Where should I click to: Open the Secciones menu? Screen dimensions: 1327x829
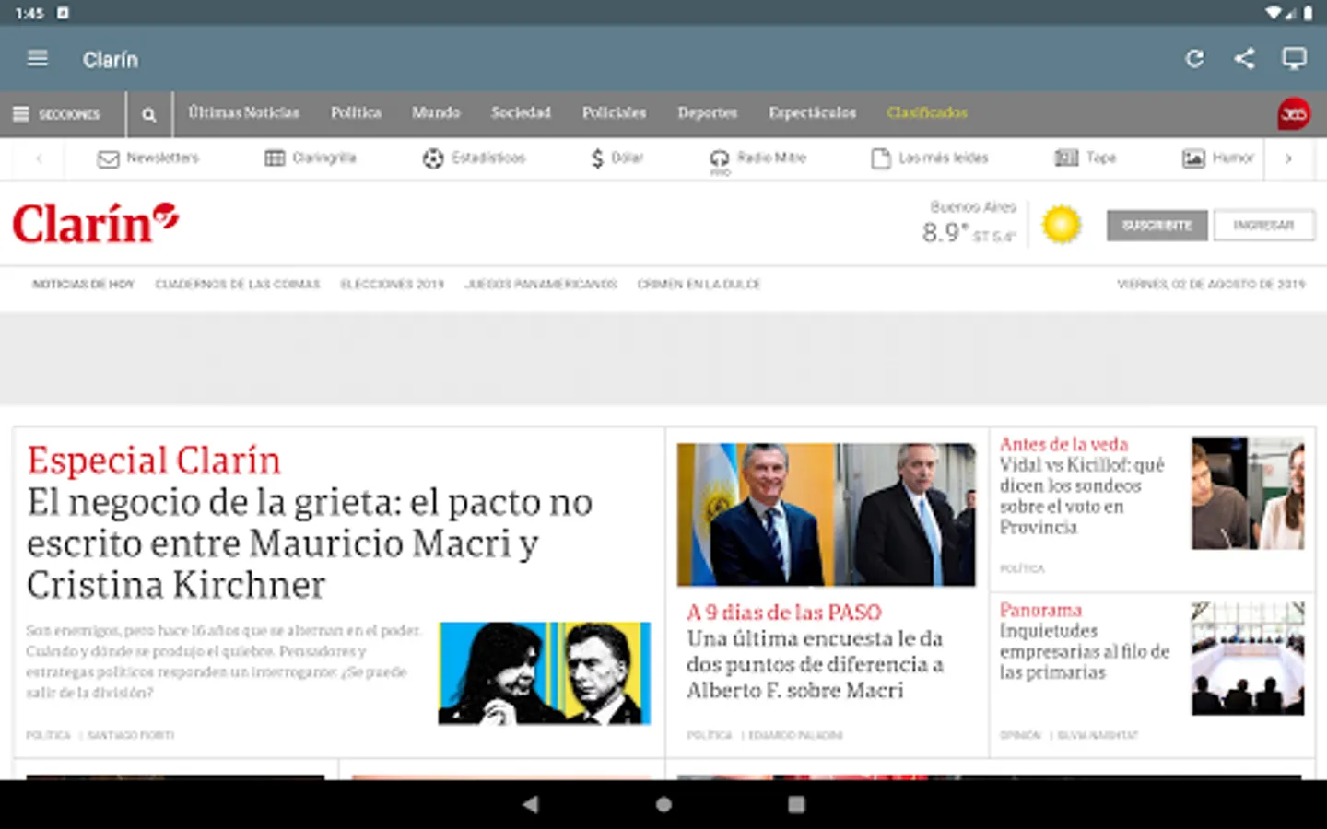point(57,114)
